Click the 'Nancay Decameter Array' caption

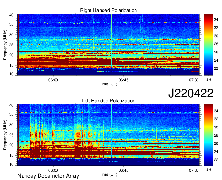click(48, 176)
